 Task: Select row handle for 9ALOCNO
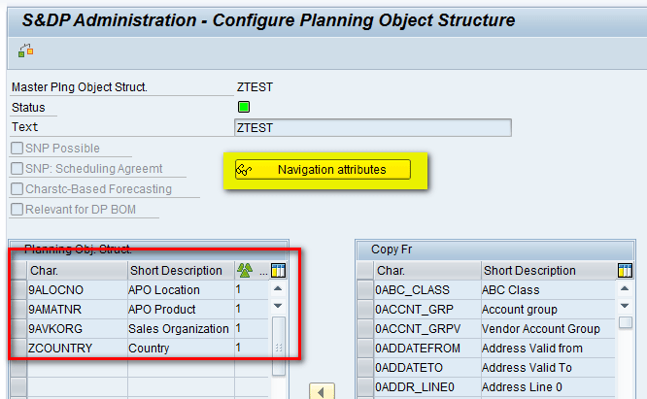tap(18, 290)
